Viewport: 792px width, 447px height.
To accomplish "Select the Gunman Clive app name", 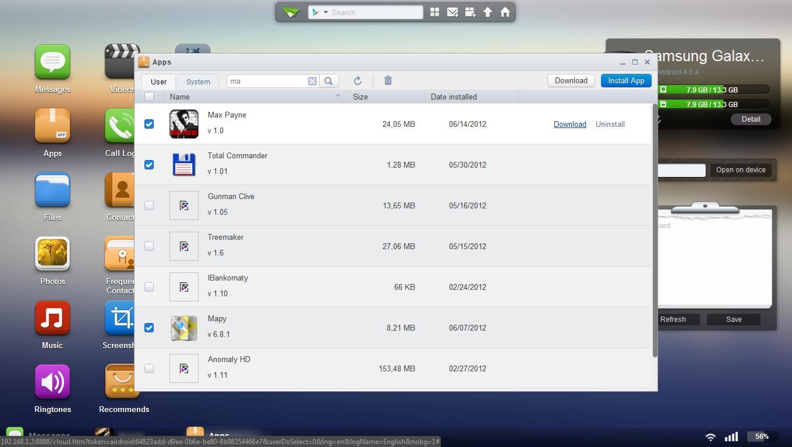I will tap(231, 197).
